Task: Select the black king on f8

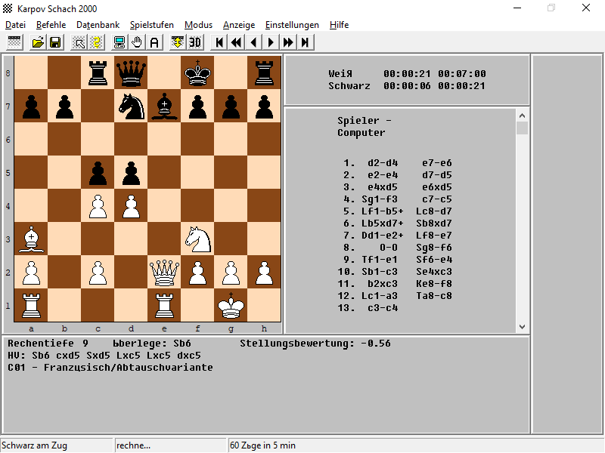Action: tap(197, 72)
